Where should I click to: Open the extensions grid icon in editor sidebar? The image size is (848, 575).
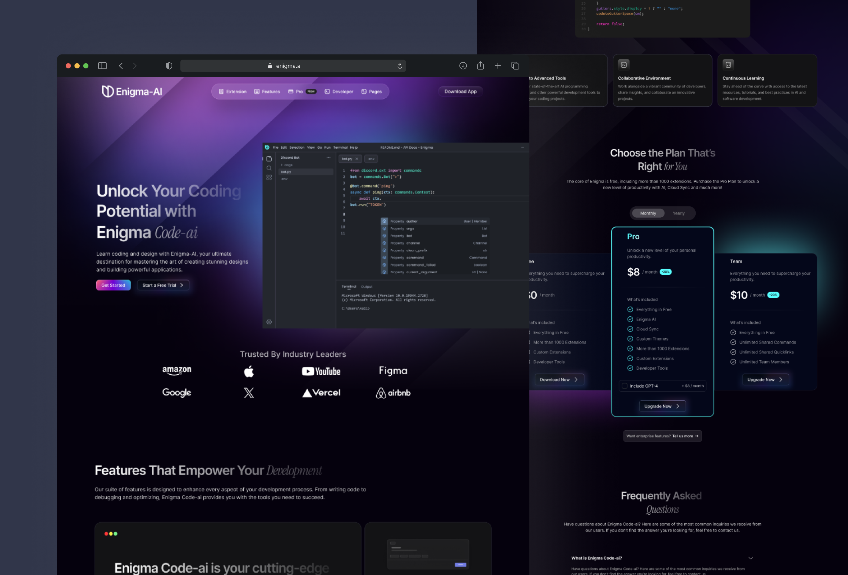[269, 177]
